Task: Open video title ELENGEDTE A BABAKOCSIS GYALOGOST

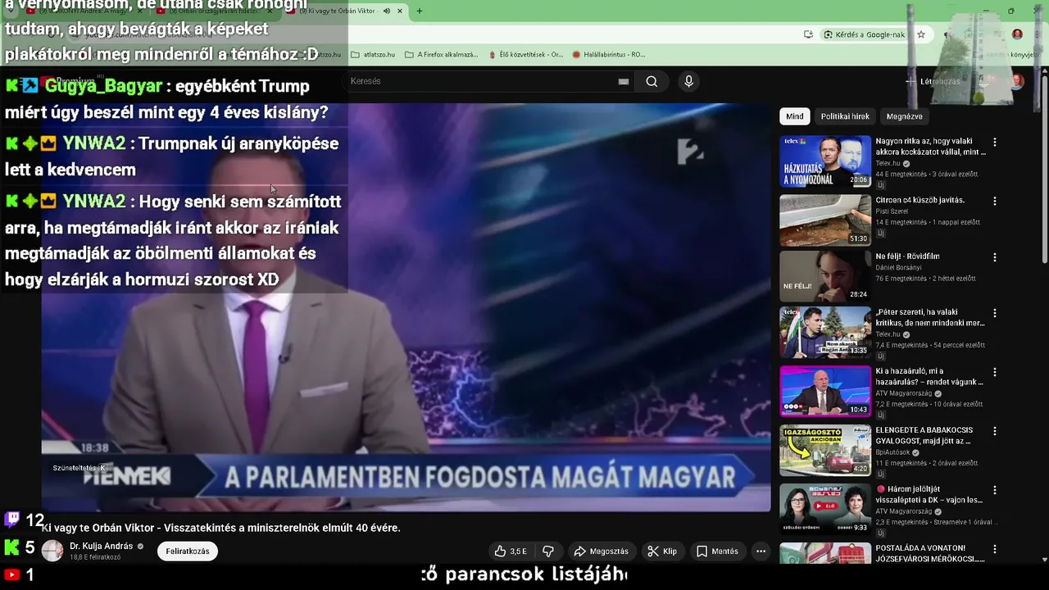Action: click(x=924, y=435)
